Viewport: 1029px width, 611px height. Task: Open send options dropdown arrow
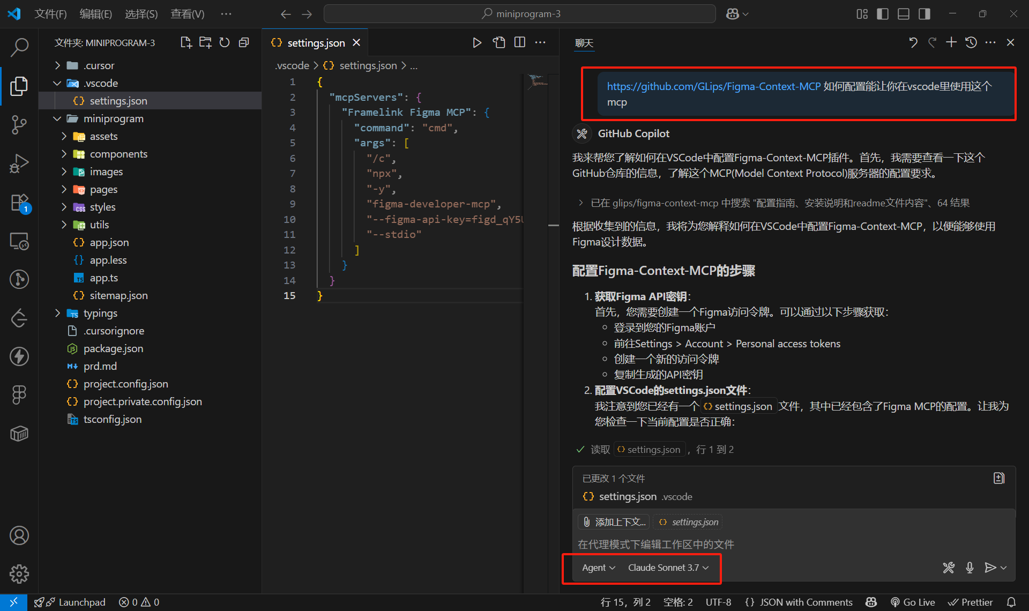pos(1004,568)
